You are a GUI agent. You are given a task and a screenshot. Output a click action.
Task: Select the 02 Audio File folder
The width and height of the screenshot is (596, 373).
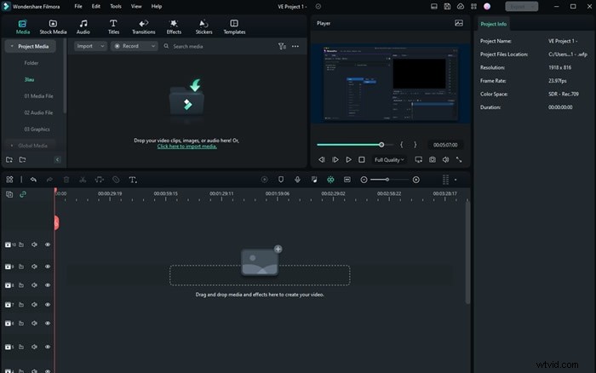coord(38,112)
